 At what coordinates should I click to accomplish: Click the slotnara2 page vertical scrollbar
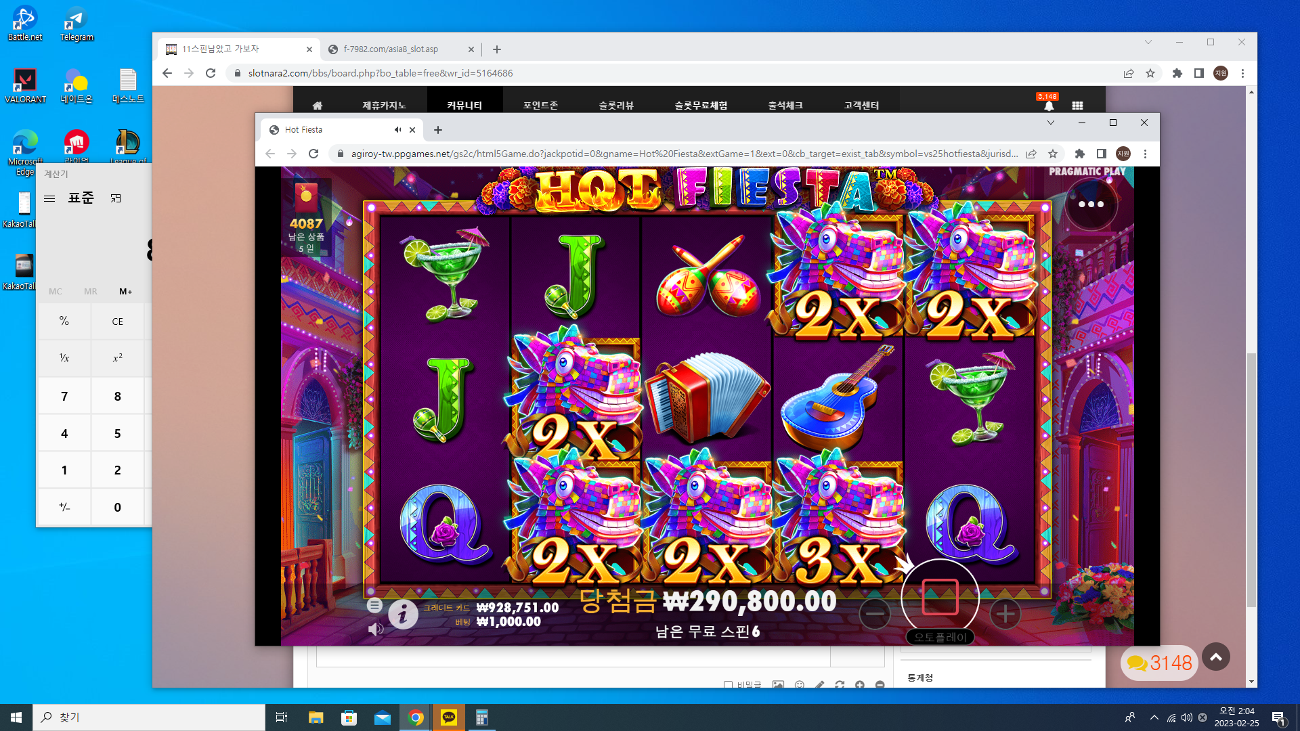(x=1251, y=481)
